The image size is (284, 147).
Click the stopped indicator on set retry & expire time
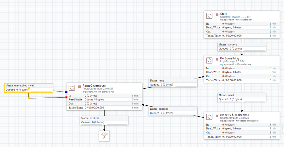pos(217,116)
